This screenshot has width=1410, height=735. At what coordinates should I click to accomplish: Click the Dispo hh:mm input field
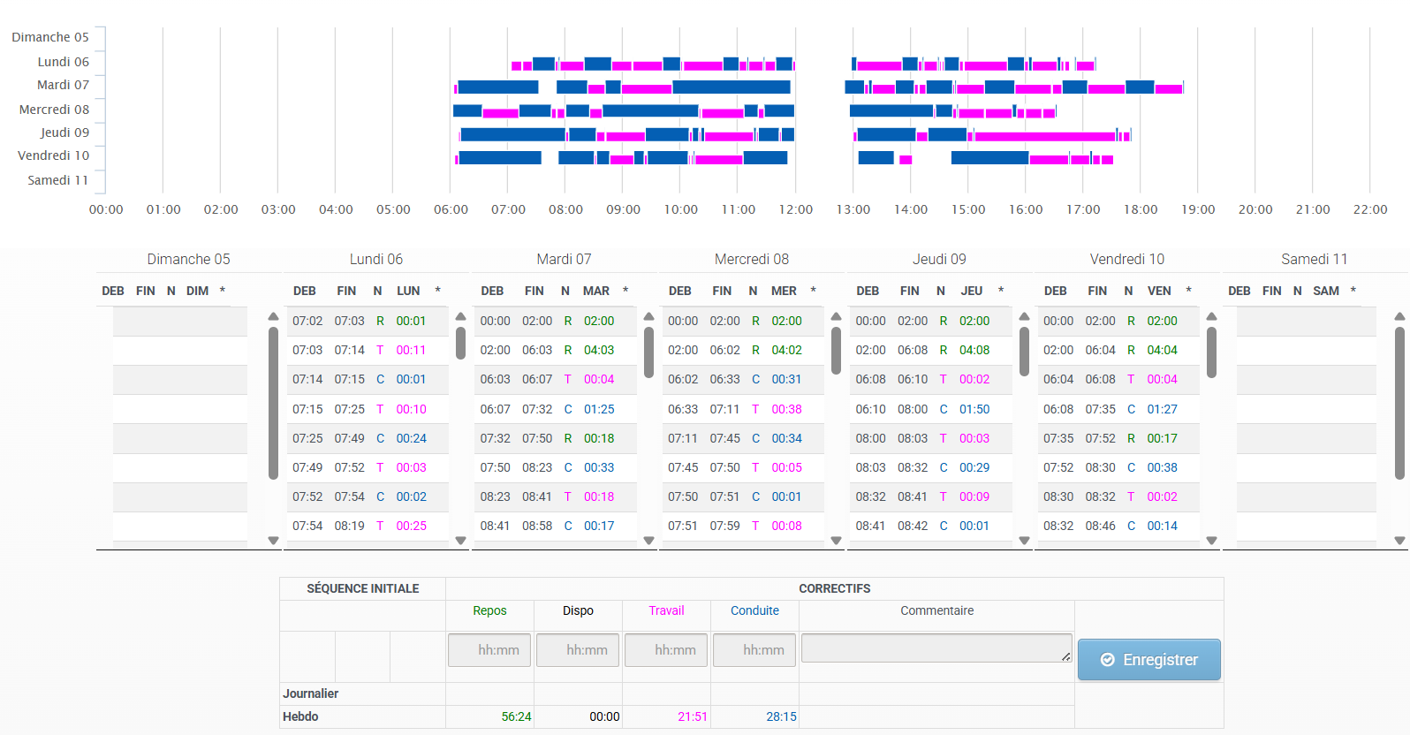[578, 650]
